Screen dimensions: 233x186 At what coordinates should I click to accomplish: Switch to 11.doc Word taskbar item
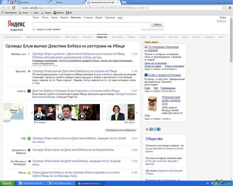(x=61, y=183)
